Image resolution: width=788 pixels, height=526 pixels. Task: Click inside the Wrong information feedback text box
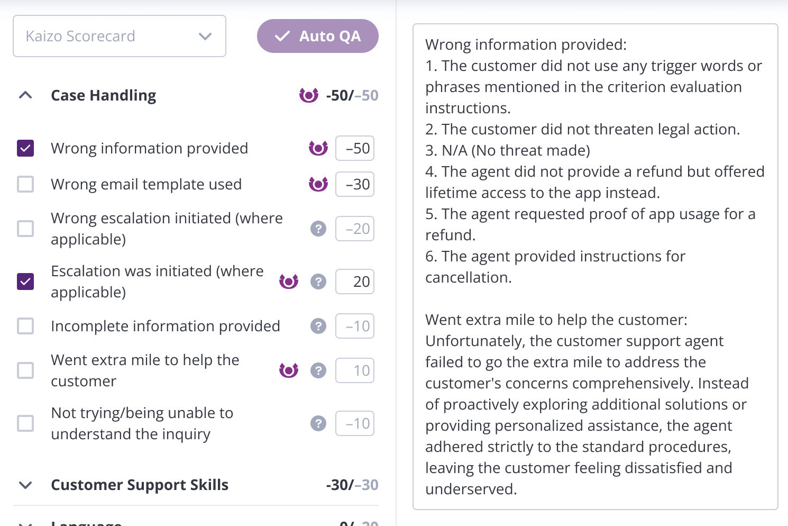[595, 267]
